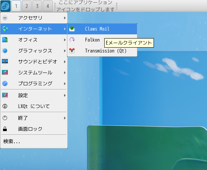Expand the オフィス submenu arrow
Viewport: 207px width, 170px height.
tap(65, 40)
